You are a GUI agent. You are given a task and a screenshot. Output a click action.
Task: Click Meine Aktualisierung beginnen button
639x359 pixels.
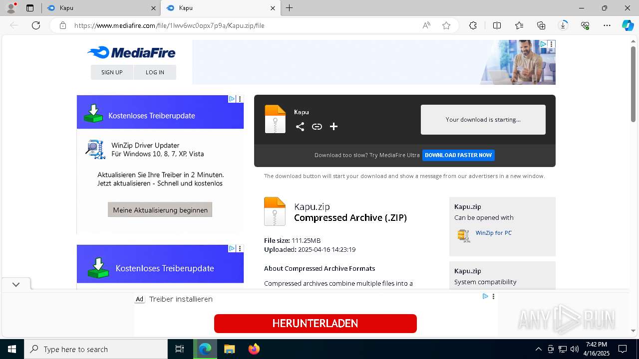click(160, 209)
